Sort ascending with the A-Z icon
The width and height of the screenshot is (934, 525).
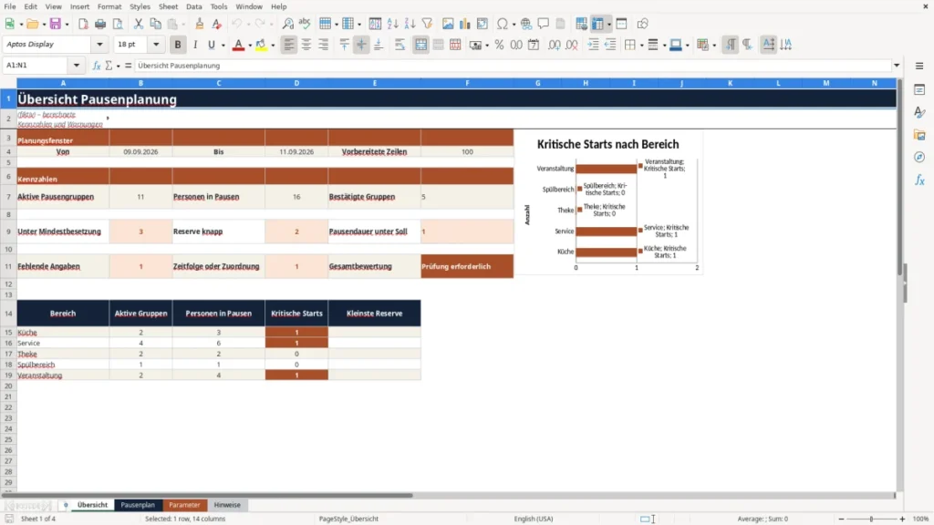[392, 24]
